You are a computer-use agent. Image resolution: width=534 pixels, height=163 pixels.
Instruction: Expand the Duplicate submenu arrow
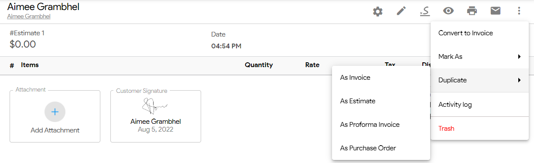(x=519, y=80)
